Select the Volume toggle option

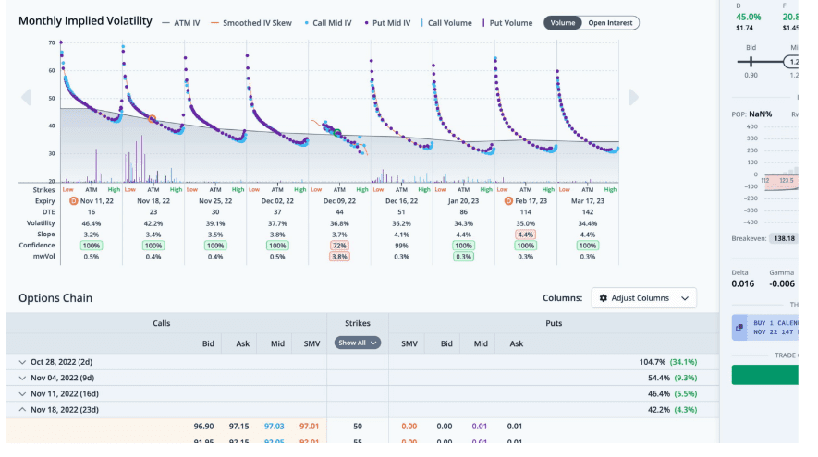tap(562, 22)
